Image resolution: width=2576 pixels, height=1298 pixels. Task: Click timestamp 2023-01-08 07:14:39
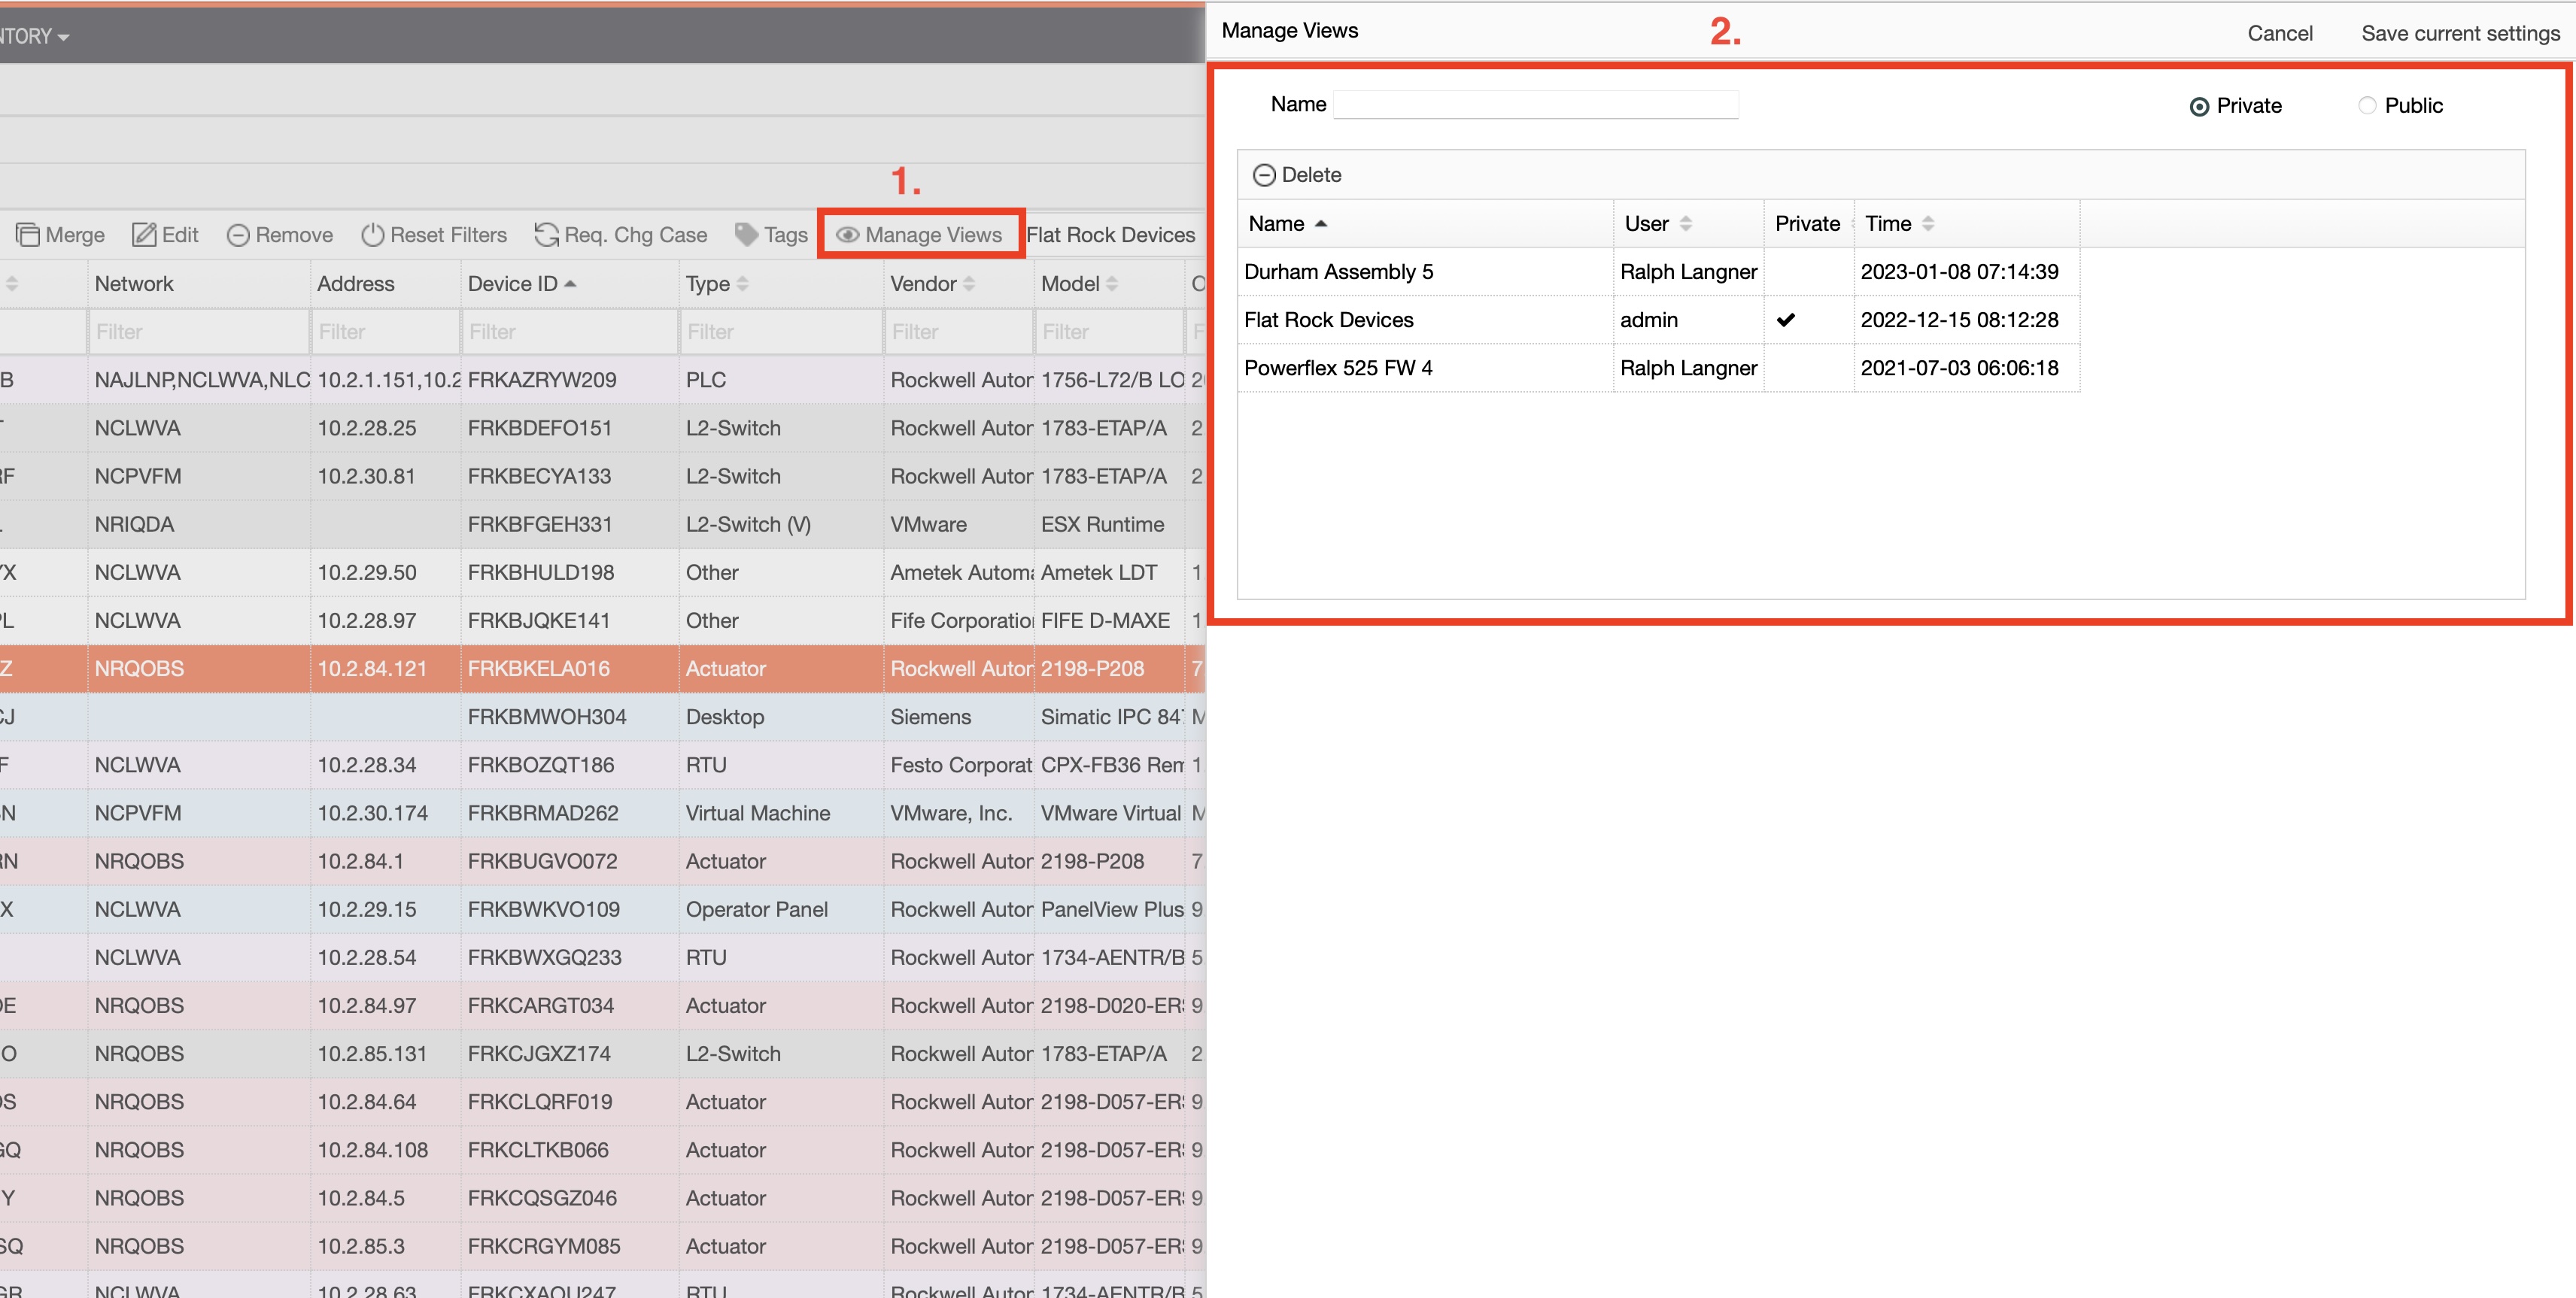(1959, 271)
